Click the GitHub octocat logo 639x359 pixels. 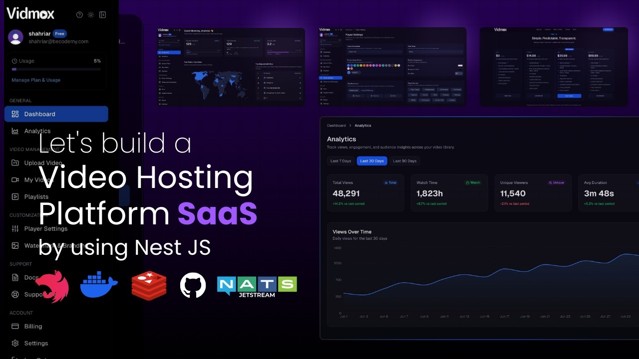193,285
